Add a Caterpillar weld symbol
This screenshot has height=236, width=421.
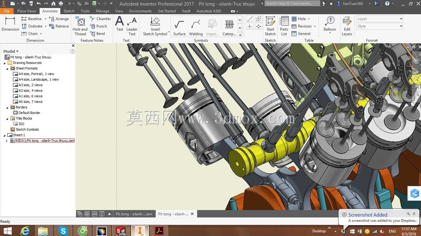229,27
